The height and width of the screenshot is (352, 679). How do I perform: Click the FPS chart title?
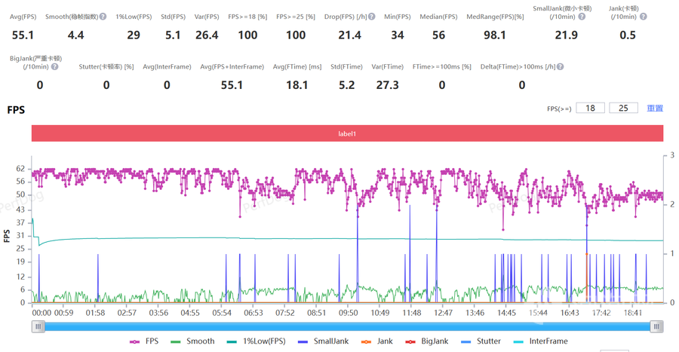pyautogui.click(x=16, y=110)
